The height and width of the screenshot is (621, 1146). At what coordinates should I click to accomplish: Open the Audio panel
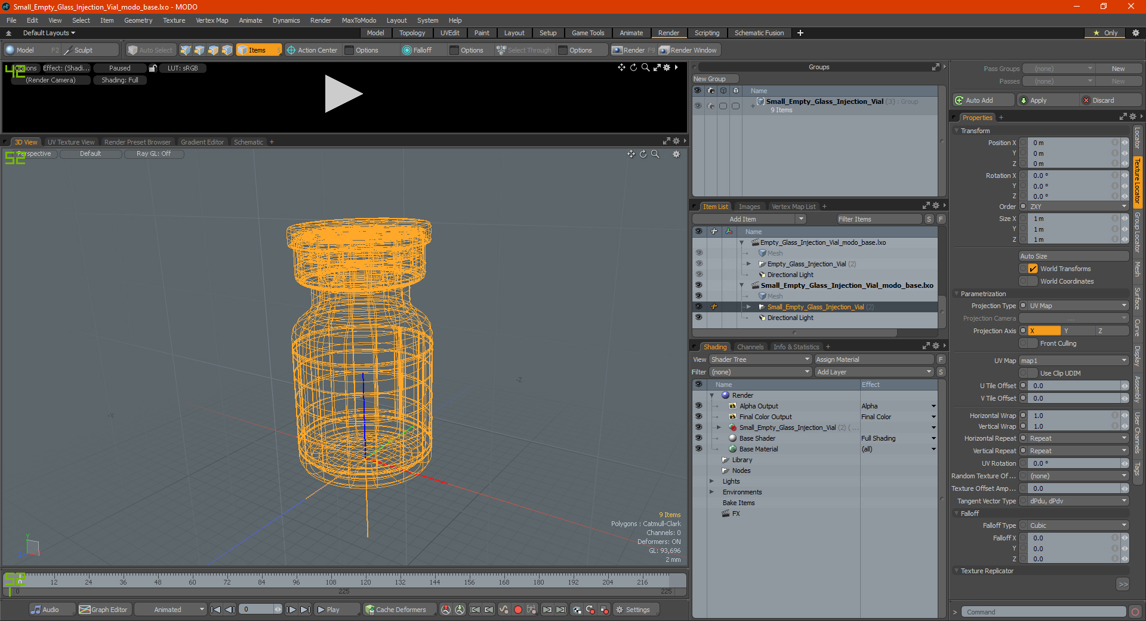(x=52, y=610)
